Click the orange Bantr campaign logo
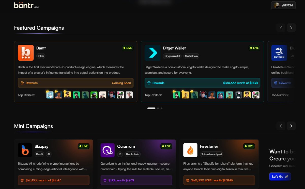Viewport: 305px width, 189px height. (26, 53)
